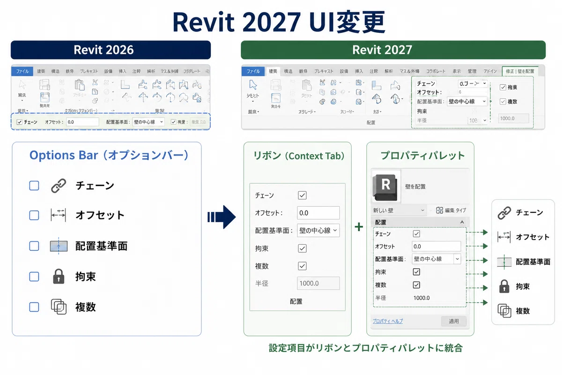Click the chain link icon in the right-side legend card
562x375 pixels.
[504, 212]
